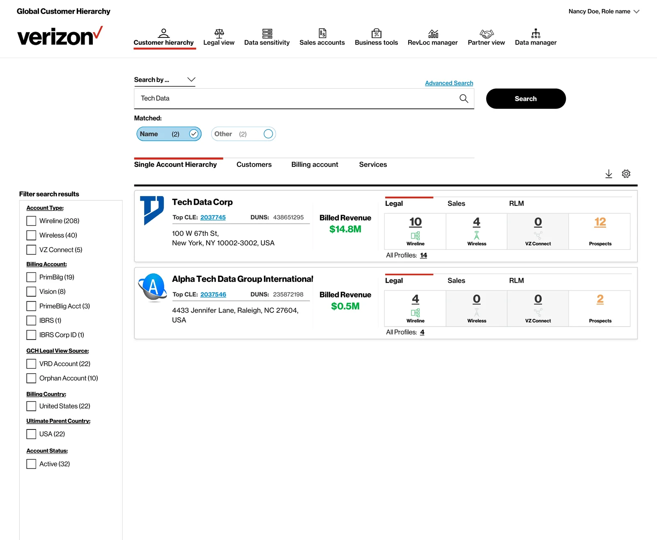This screenshot has width=657, height=540.
Task: Switch to the Services tab
Action: click(x=373, y=164)
